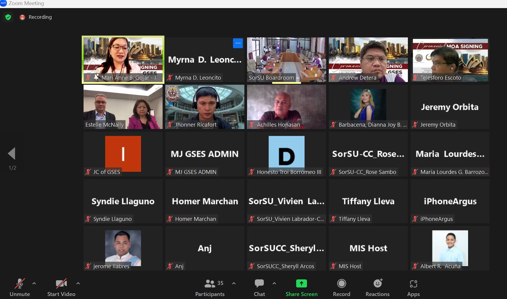
Task: Toggle Start Video on
Action: click(x=61, y=288)
